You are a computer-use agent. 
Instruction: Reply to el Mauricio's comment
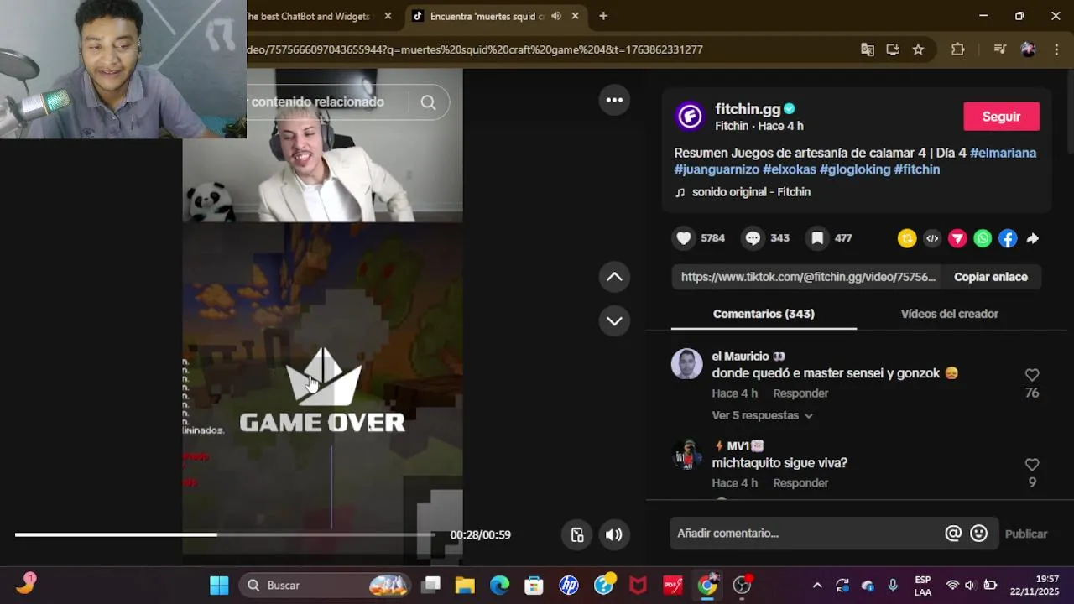coord(800,393)
